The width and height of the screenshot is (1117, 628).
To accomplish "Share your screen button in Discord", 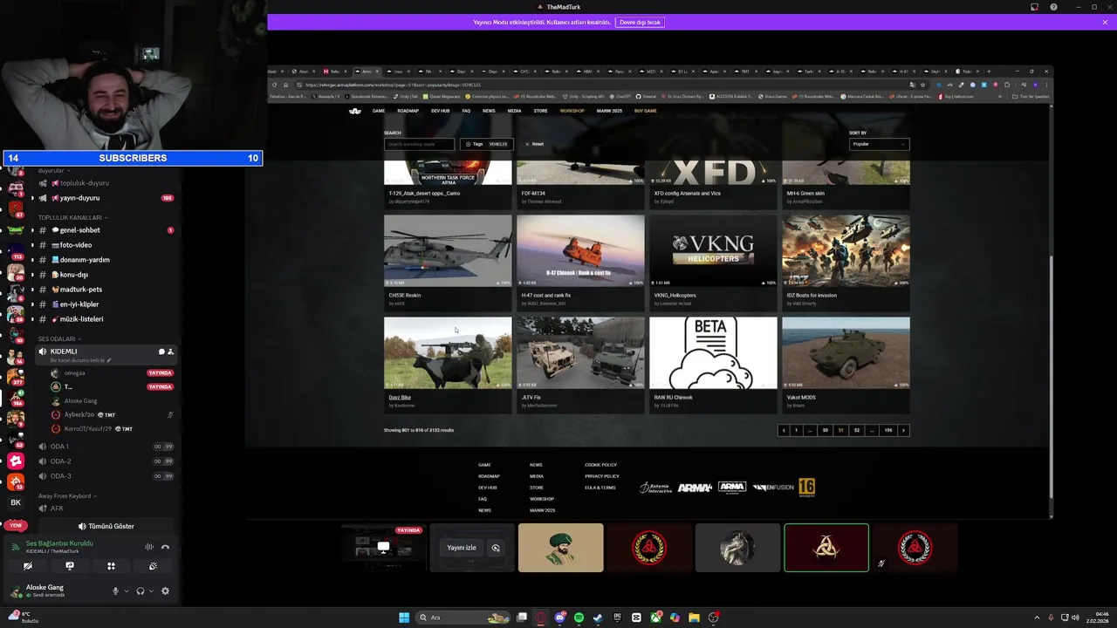I will coord(70,566).
